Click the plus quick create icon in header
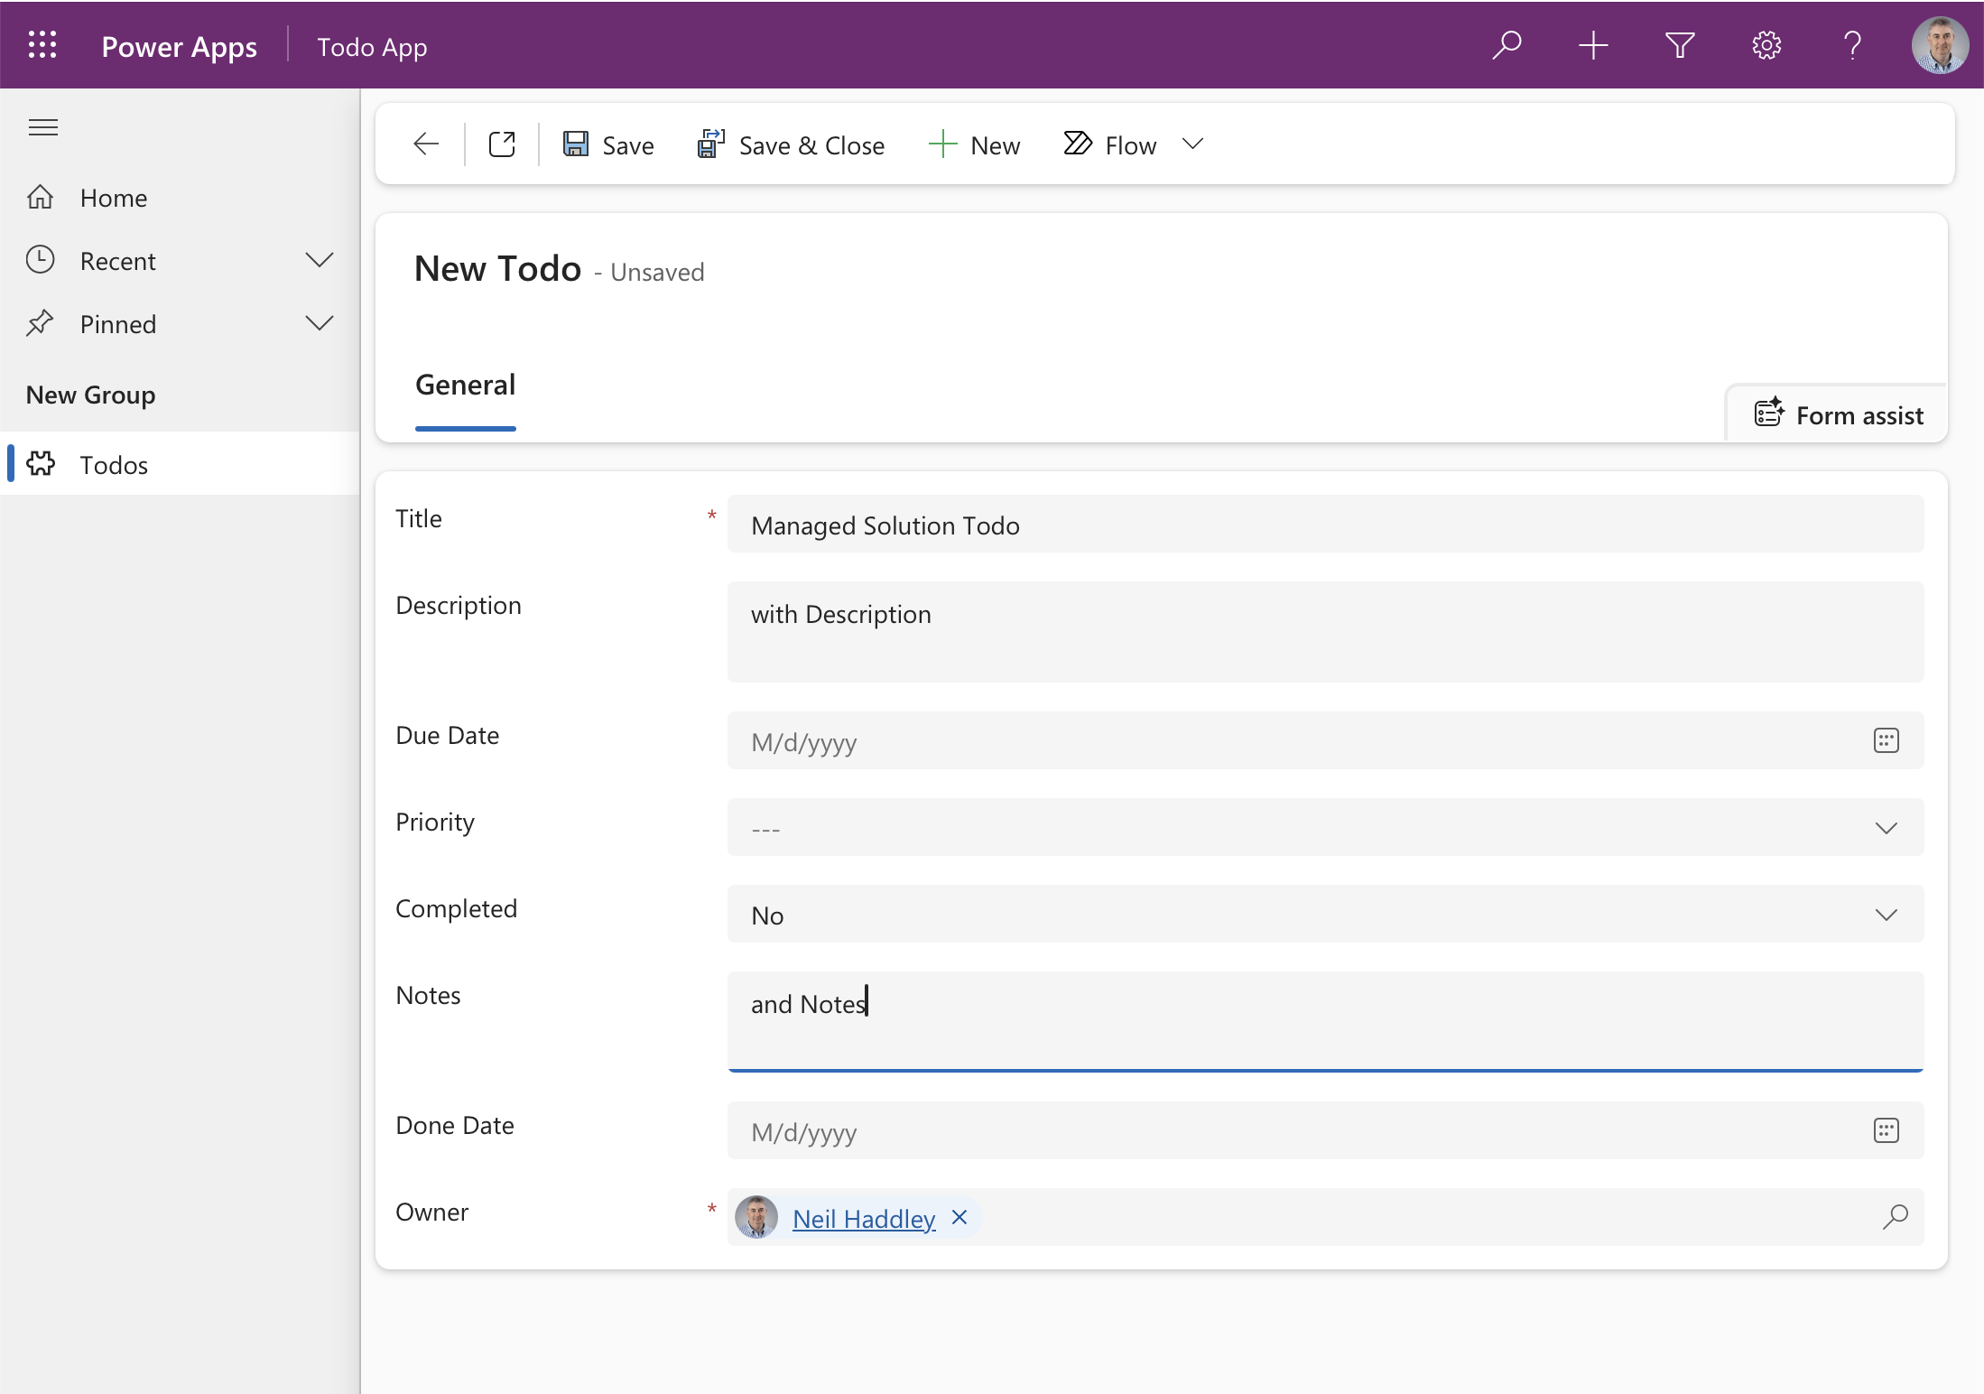 [1593, 45]
